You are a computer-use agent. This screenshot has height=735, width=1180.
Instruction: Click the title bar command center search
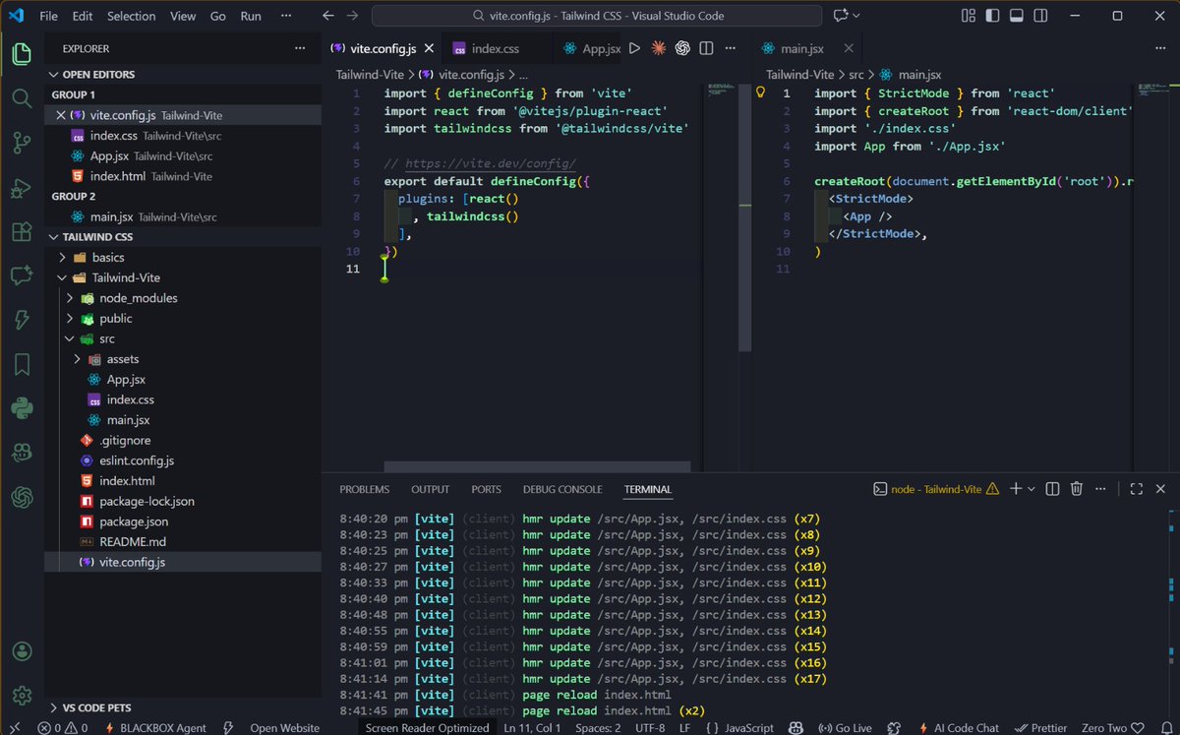click(599, 16)
